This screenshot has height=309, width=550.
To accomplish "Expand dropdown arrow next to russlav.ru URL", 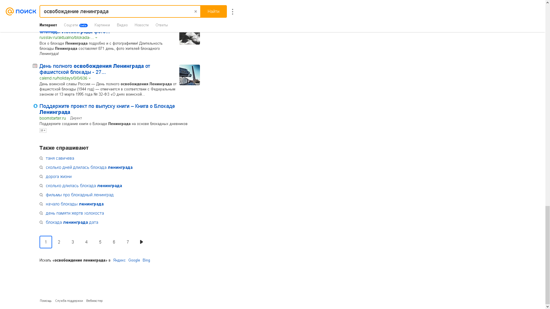I will coord(96,38).
